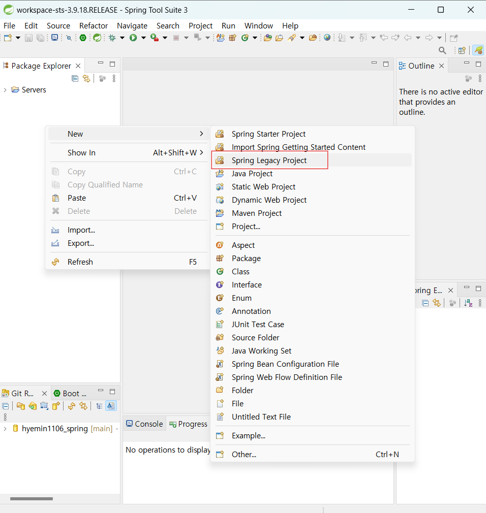This screenshot has height=513, width=486.
Task: Open Package Explorer view menu dots
Action: (x=114, y=78)
